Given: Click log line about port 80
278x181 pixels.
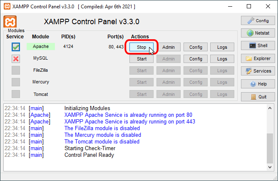Looking at the screenshot, I should click(x=128, y=115).
